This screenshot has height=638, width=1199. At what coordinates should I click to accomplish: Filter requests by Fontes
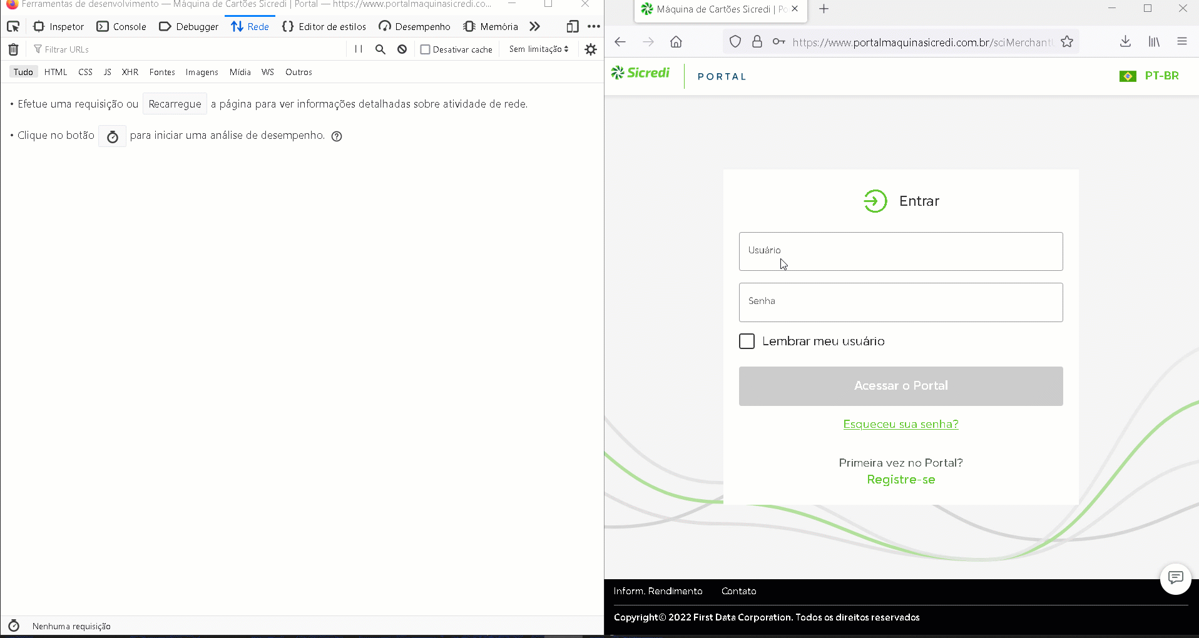pyautogui.click(x=162, y=72)
